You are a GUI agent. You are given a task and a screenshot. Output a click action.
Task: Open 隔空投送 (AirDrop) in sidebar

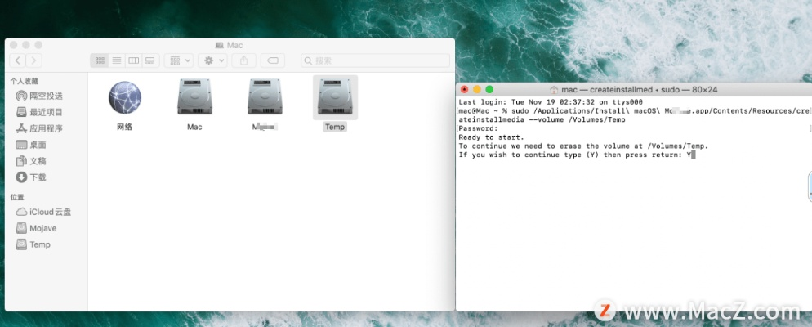point(45,96)
